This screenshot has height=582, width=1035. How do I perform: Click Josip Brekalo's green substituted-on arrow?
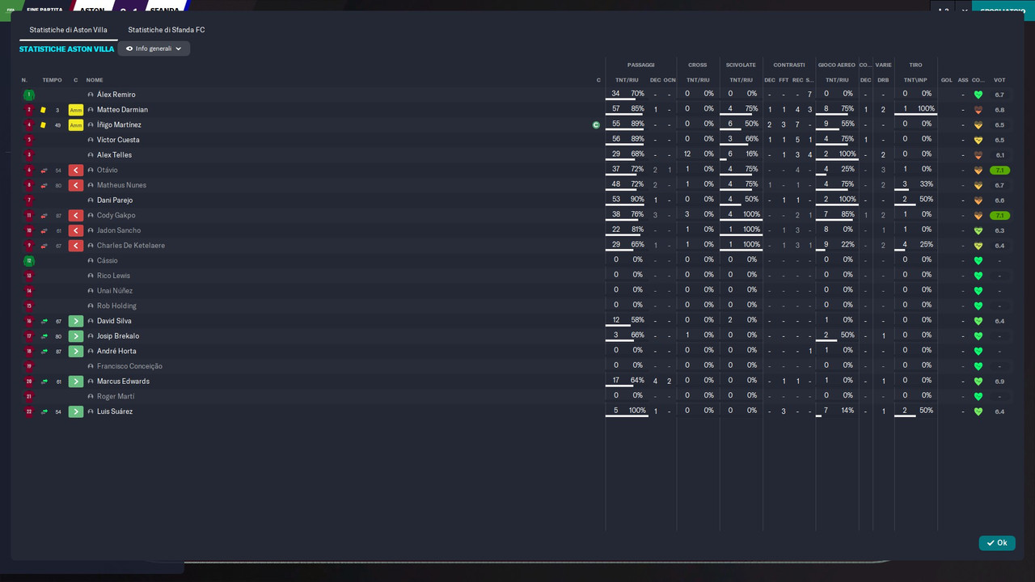(x=76, y=336)
